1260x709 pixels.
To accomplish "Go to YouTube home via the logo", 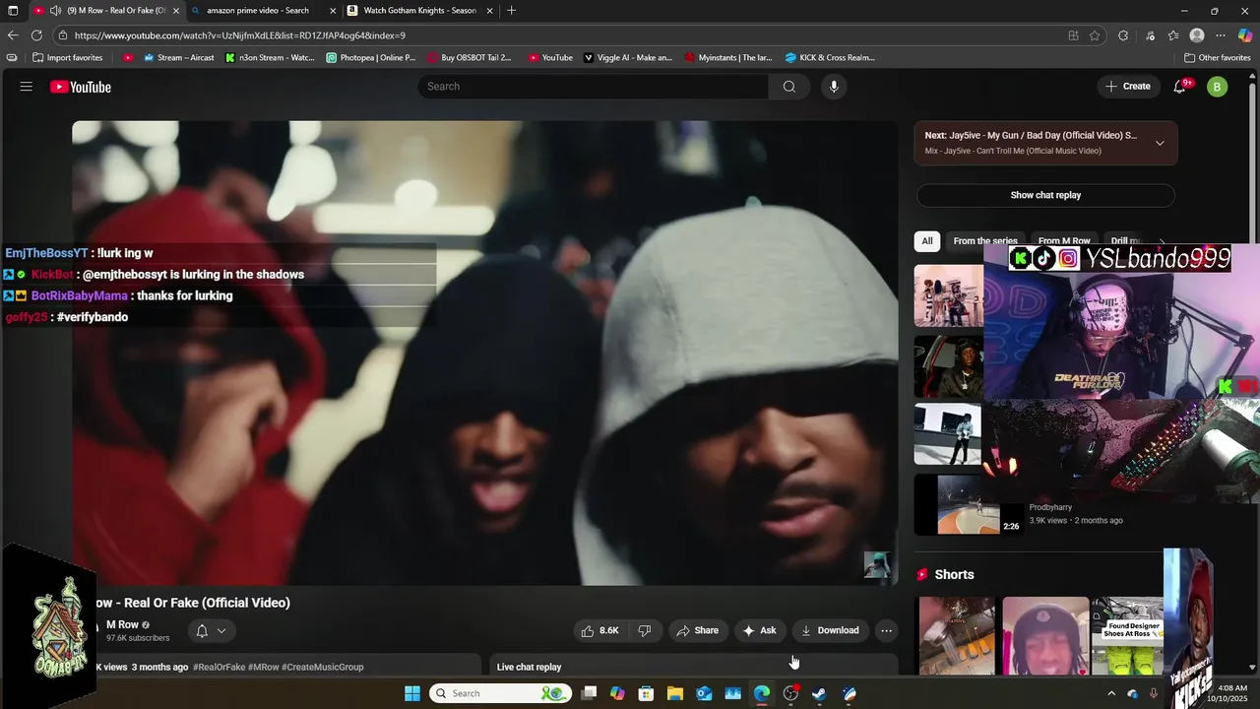I will (x=81, y=87).
